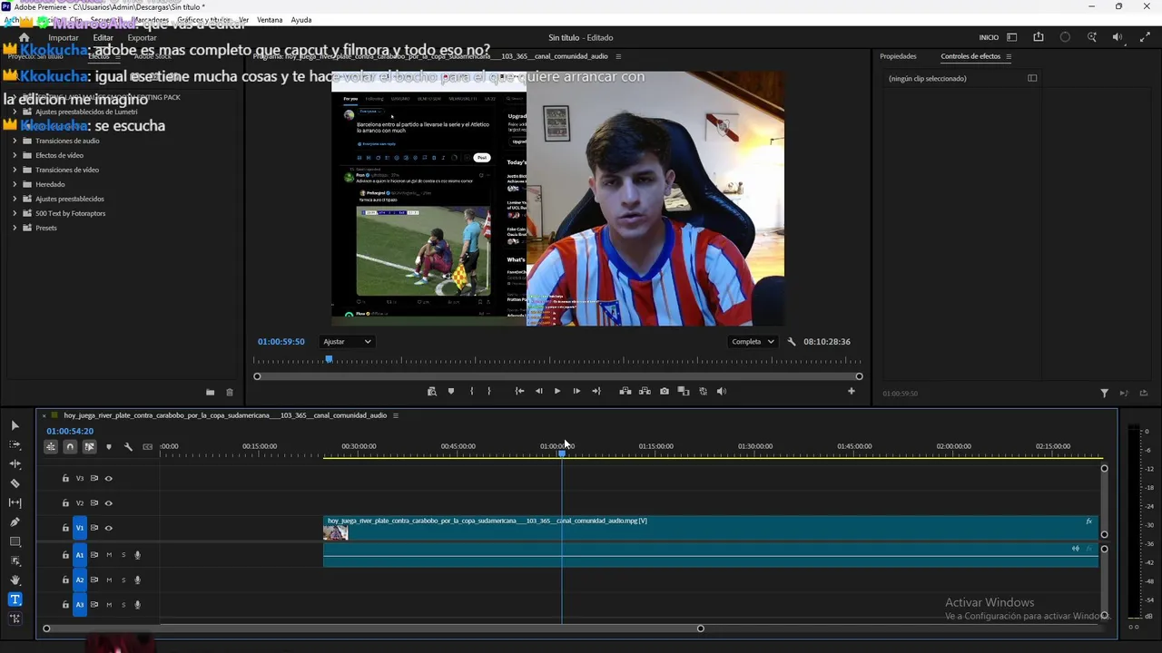Expand Presets folder
This screenshot has height=653, width=1162.
(x=15, y=228)
